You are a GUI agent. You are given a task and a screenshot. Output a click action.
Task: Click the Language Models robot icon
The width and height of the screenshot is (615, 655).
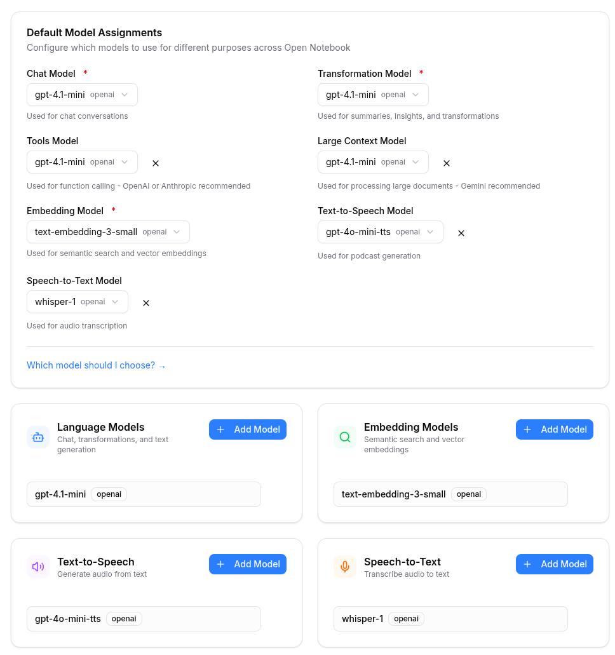(x=38, y=437)
